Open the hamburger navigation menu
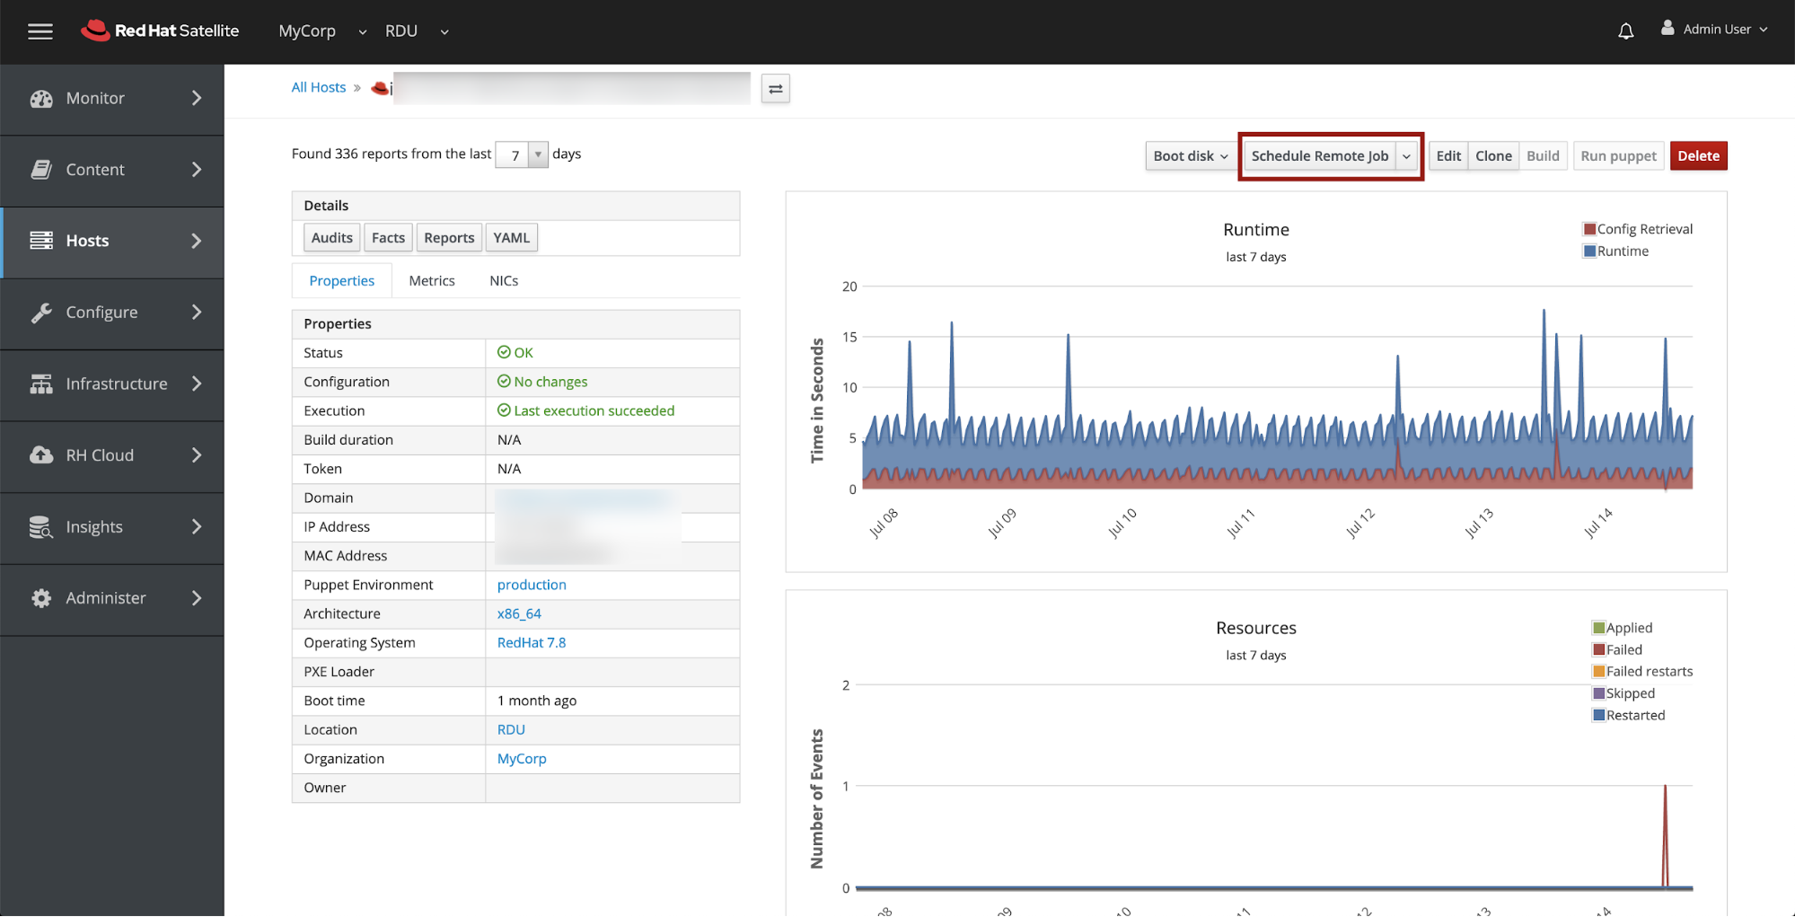 pos(40,31)
